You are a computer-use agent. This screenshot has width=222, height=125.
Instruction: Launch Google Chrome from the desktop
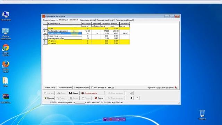6,50
